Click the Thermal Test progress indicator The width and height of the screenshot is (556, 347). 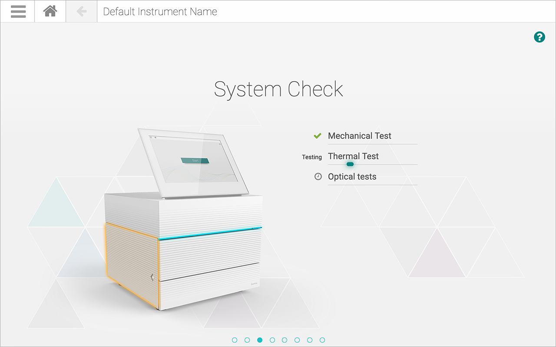350,164
